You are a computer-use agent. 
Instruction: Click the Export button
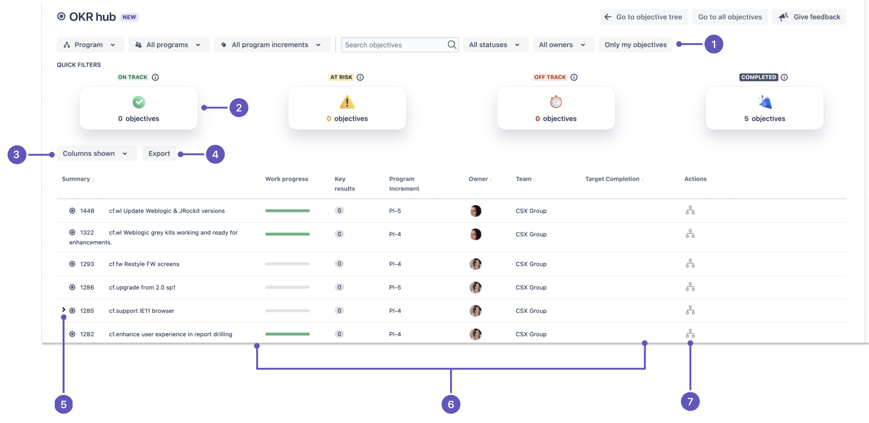tap(159, 153)
